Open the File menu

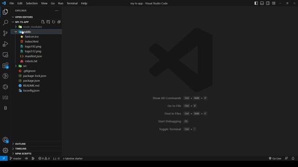click(12, 3)
